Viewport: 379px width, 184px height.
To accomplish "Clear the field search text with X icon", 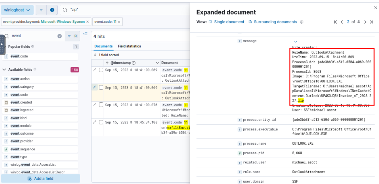I will pos(59,36).
